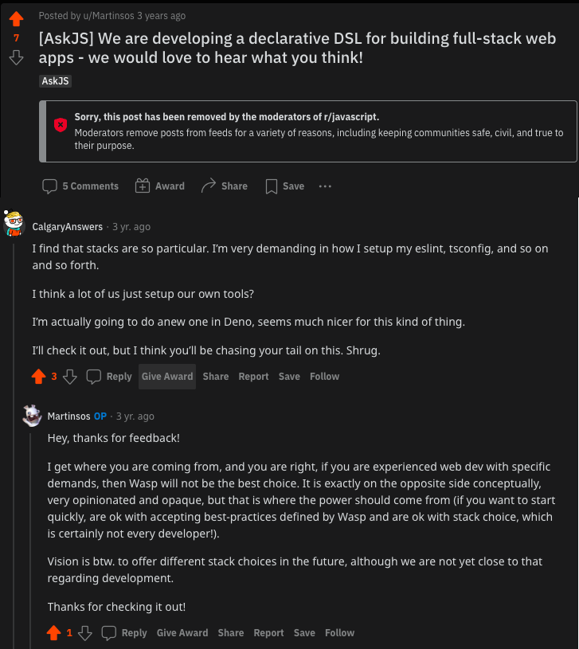Downvote Martinsos' reply
The image size is (579, 649).
click(85, 632)
